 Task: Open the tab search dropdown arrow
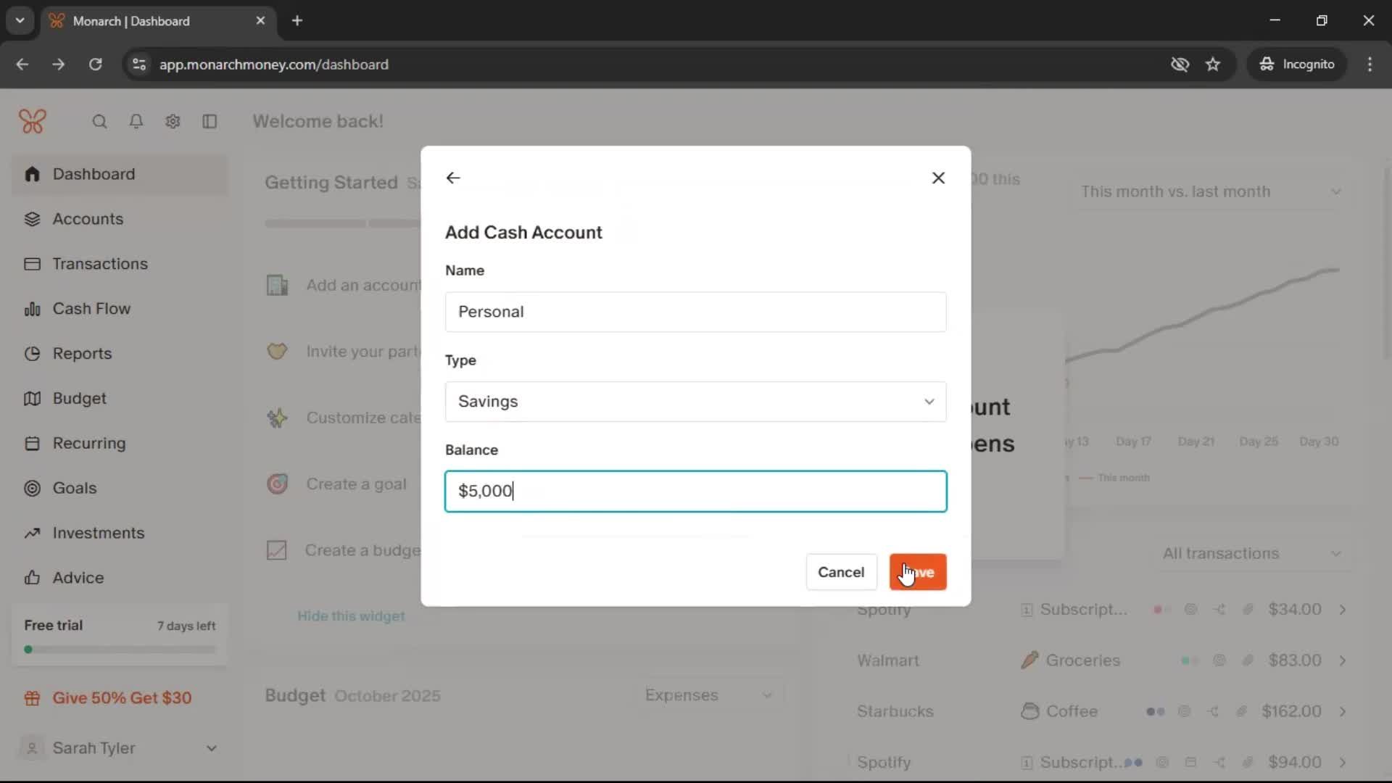point(20,20)
